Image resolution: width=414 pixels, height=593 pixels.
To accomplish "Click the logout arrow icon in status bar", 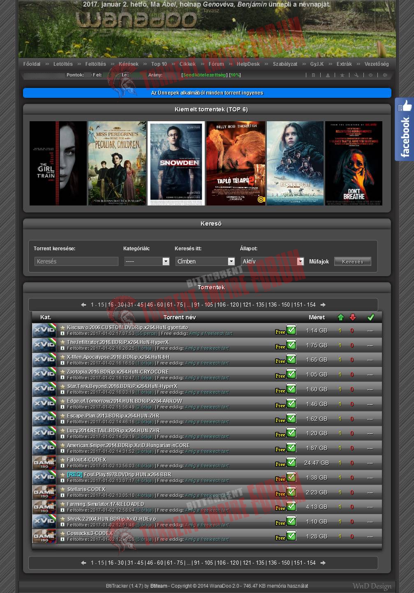I will pos(385,75).
